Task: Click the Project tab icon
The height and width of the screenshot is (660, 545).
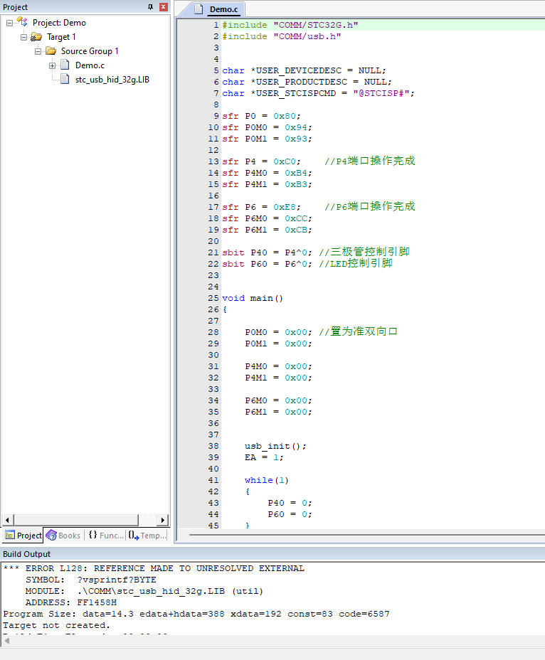Action: tap(10, 536)
